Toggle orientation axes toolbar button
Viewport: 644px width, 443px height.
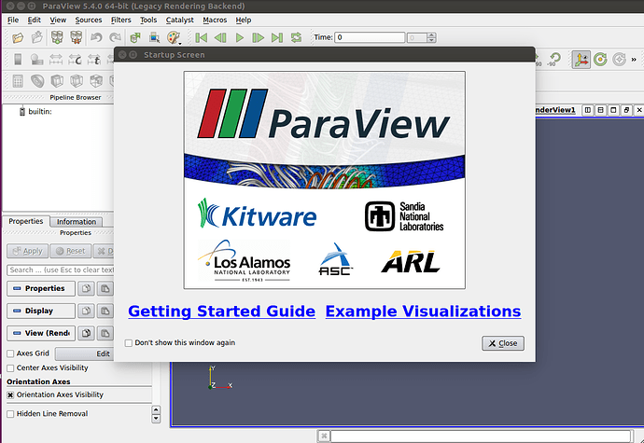pyautogui.click(x=581, y=60)
